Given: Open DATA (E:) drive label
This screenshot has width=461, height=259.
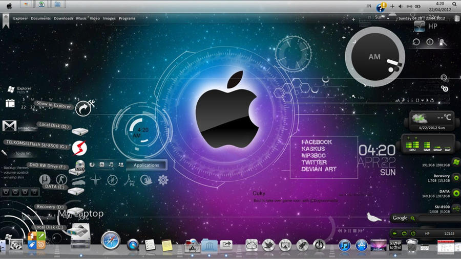Looking at the screenshot, I should pos(54,186).
